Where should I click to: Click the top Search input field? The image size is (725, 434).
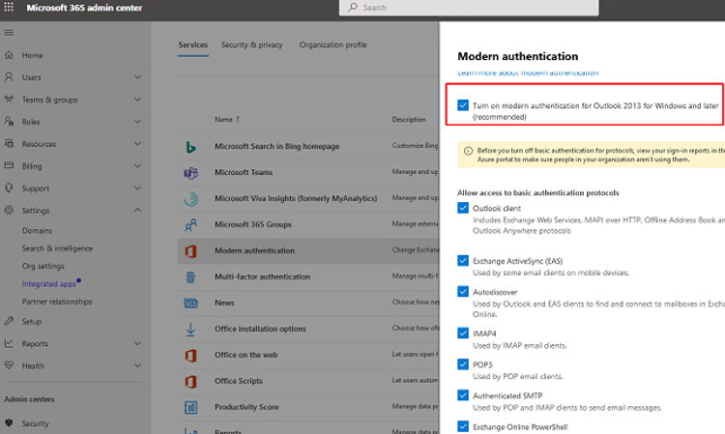click(469, 8)
